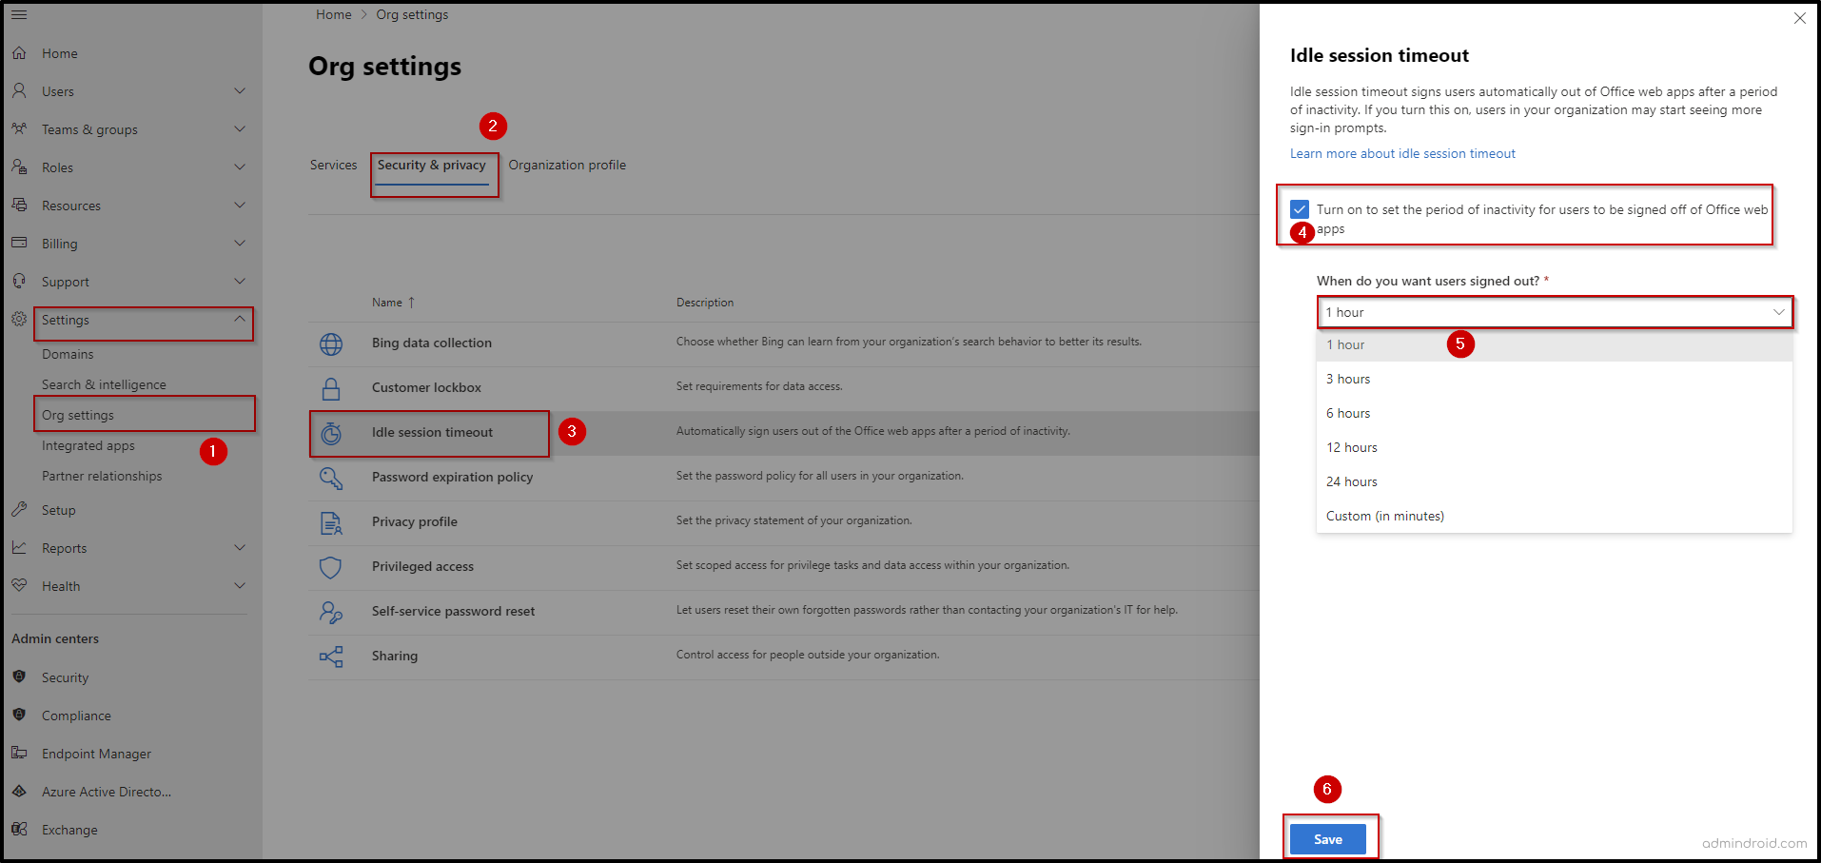Image resolution: width=1821 pixels, height=863 pixels.
Task: Choose 6 hours from the dropdown list
Action: [x=1555, y=413]
